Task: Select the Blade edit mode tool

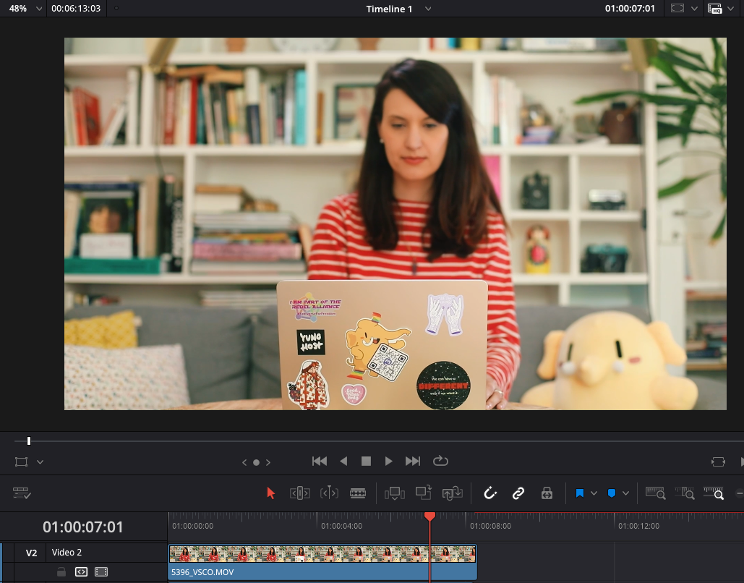Action: click(358, 493)
